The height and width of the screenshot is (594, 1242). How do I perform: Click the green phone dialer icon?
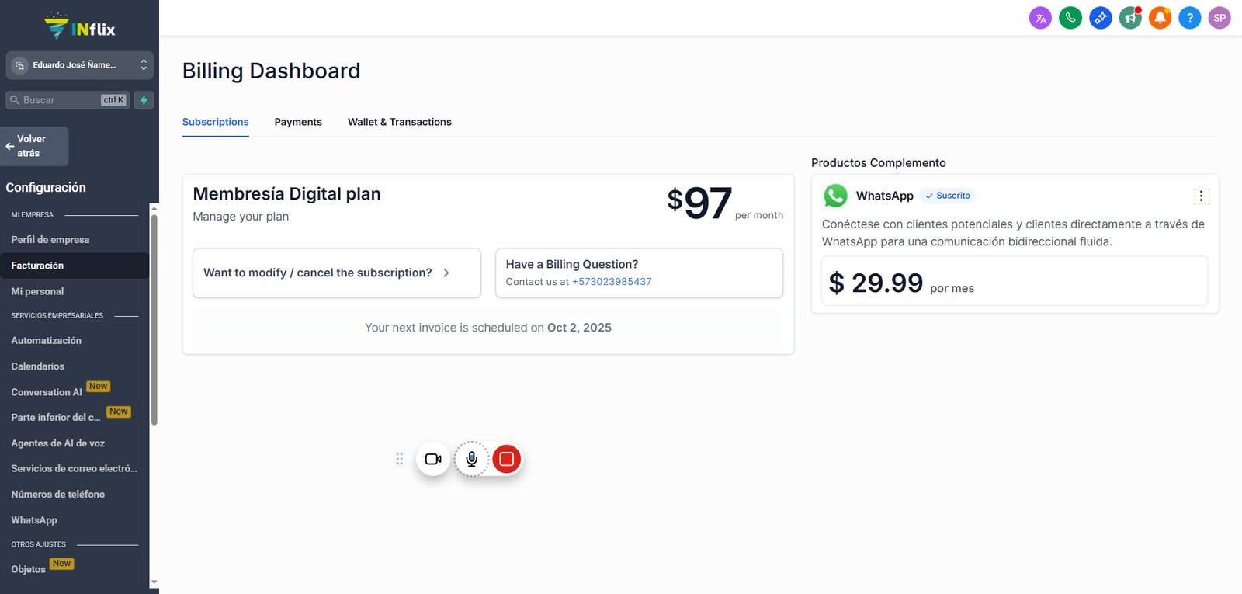pyautogui.click(x=1070, y=18)
